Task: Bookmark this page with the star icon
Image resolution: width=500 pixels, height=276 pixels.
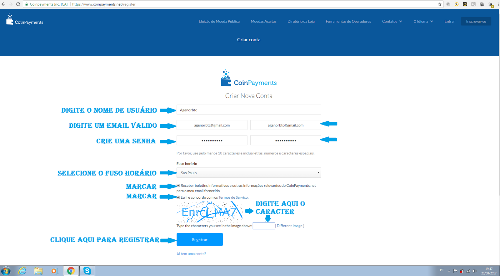Action: click(440, 4)
